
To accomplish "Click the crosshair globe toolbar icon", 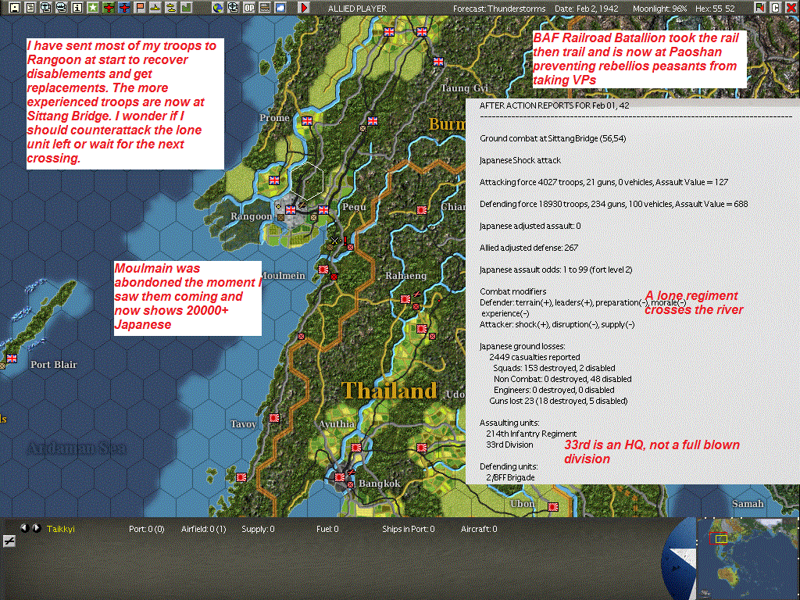I will [233, 7].
